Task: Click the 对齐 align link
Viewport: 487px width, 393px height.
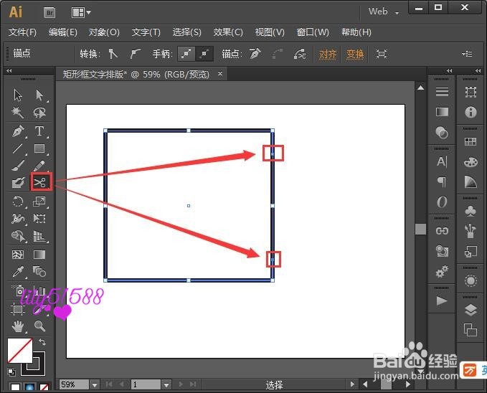Action: (328, 55)
